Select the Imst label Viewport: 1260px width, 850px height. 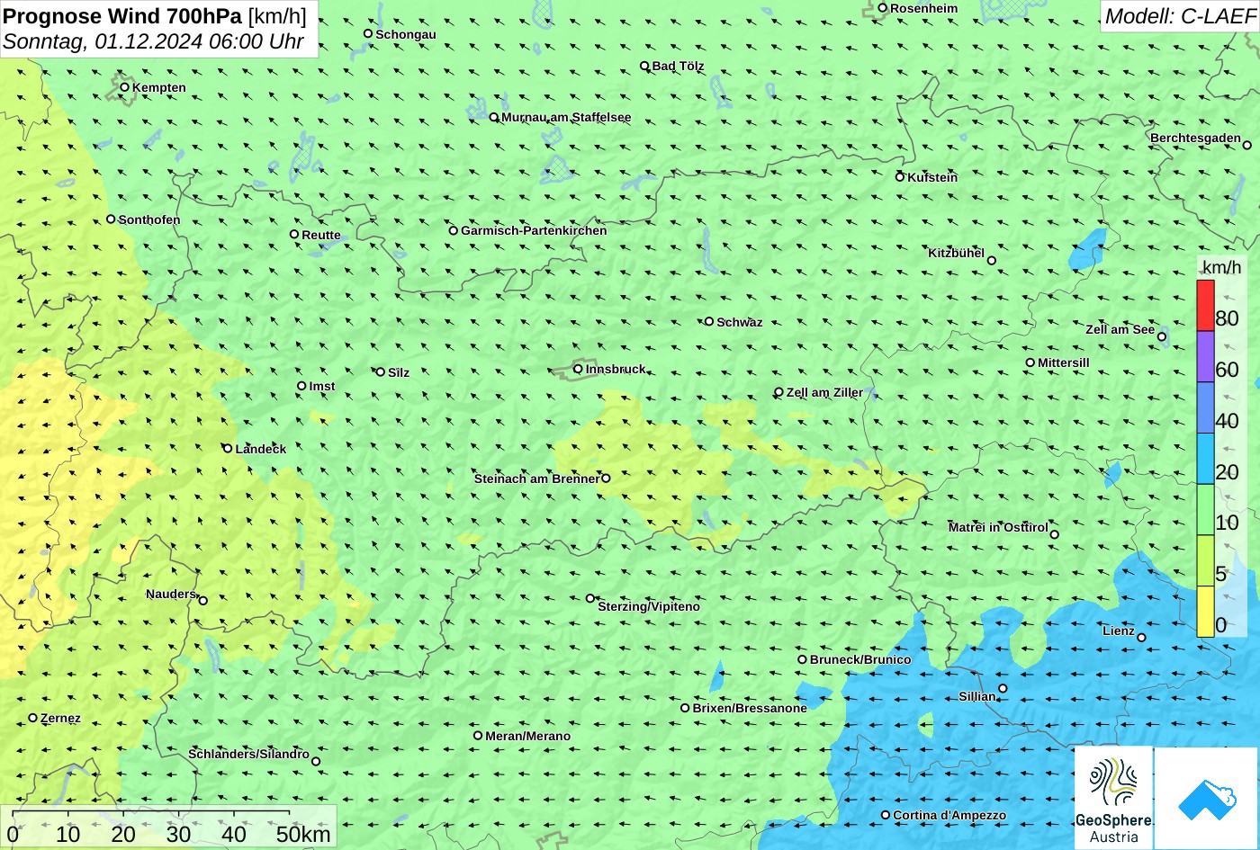pos(321,386)
